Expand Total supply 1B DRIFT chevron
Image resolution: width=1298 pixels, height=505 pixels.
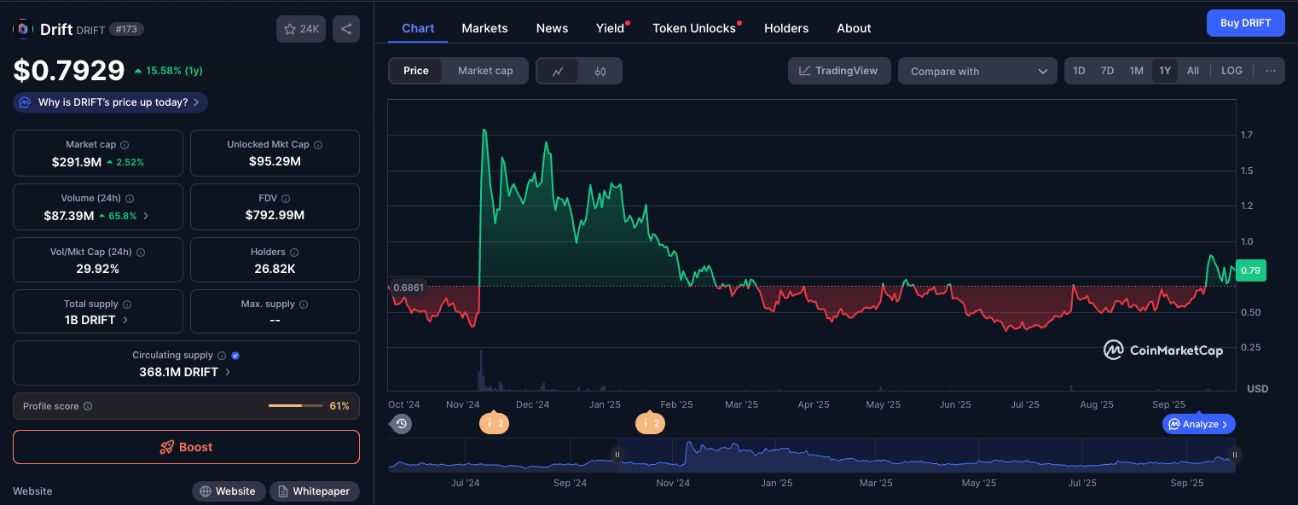(x=125, y=320)
